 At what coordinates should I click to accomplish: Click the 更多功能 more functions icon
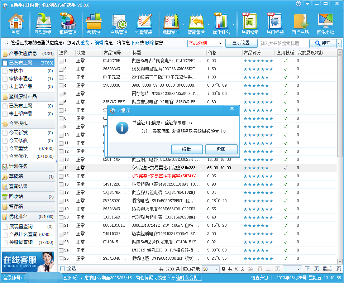[x=325, y=24]
